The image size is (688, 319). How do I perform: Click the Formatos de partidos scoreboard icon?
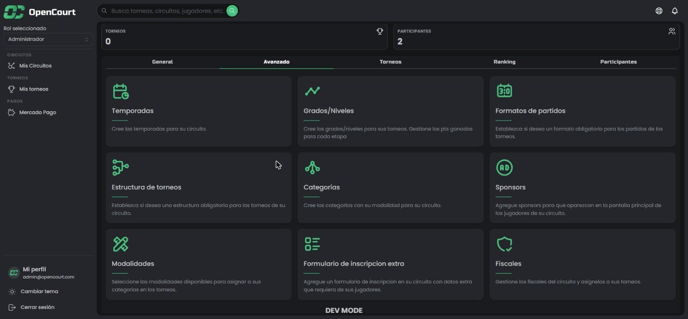(504, 91)
